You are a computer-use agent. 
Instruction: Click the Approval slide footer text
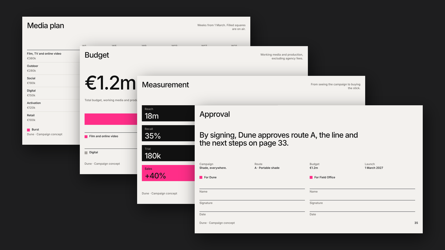[x=217, y=223]
